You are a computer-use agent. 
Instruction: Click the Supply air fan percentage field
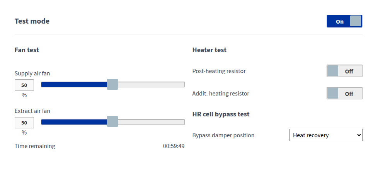point(24,85)
